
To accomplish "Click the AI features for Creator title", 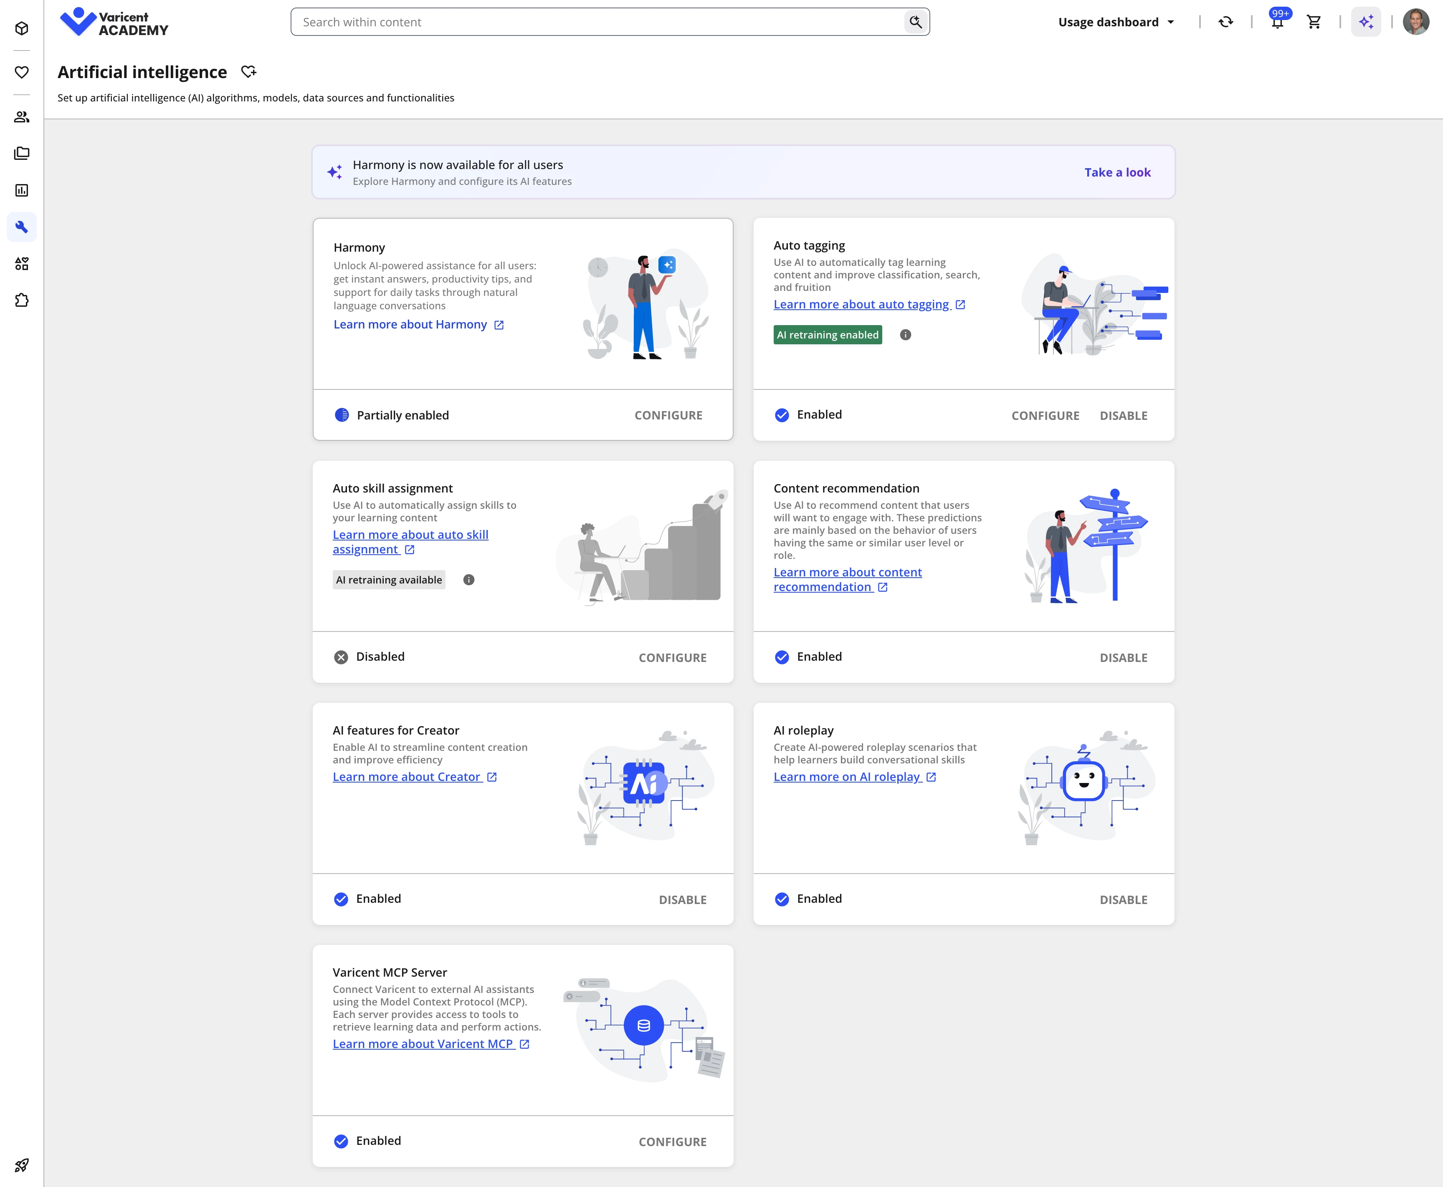I will coord(396,730).
